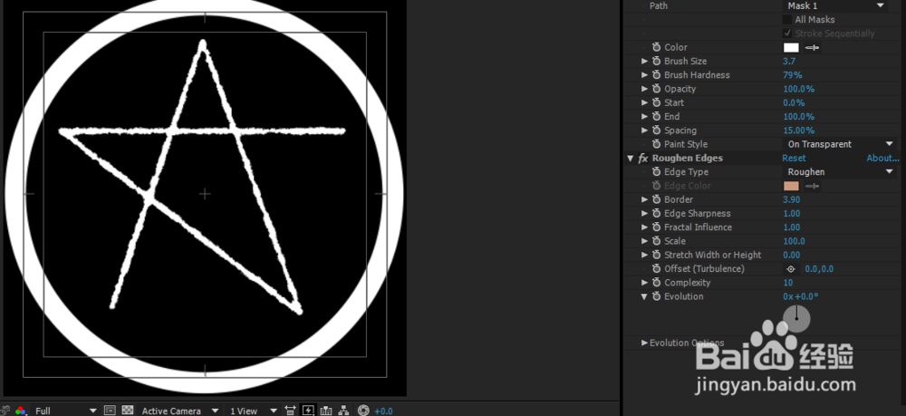The image size is (906, 416).
Task: Open the Comp Flowchart icon
Action: [343, 411]
